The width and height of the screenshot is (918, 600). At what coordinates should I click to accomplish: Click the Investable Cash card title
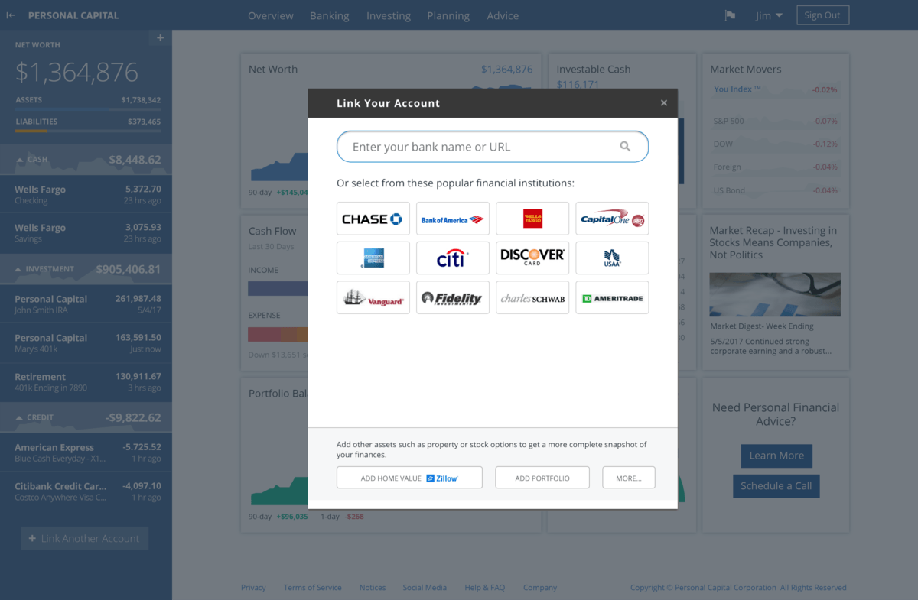click(594, 69)
